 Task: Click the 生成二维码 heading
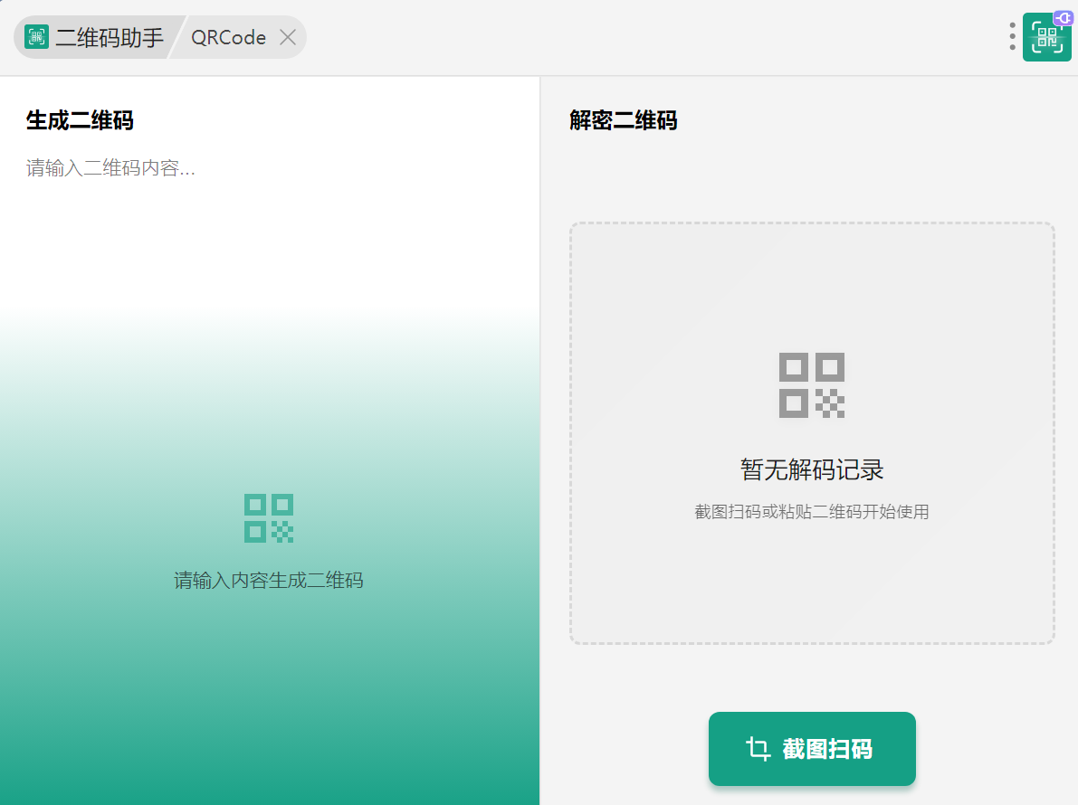(80, 120)
